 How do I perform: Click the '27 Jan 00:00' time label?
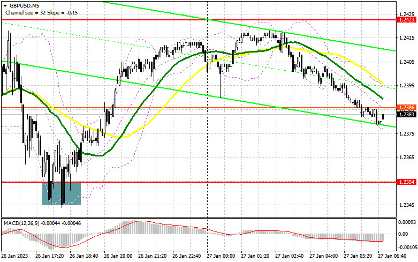[221, 256]
